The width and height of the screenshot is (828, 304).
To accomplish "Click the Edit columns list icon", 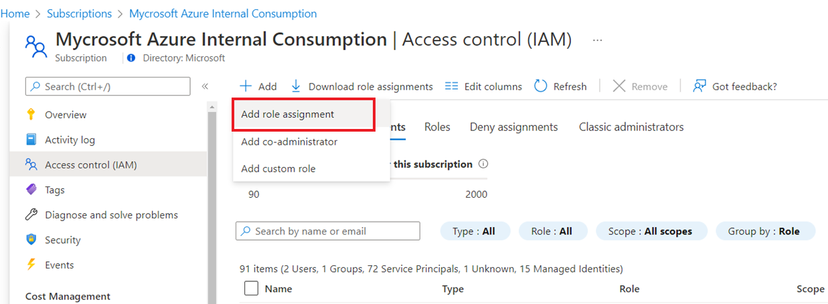I will pos(452,86).
